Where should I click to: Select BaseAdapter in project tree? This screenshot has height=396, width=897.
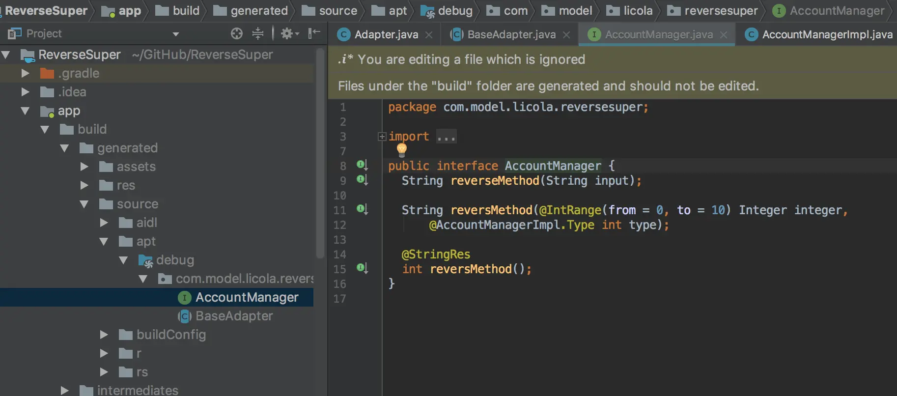coord(157,316)
